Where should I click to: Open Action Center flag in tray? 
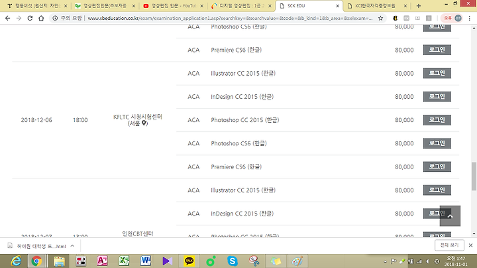(x=394, y=261)
